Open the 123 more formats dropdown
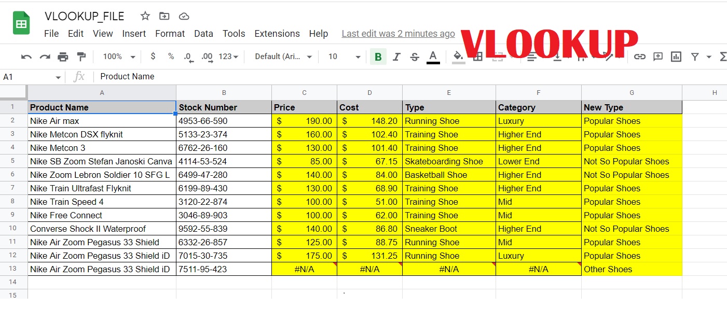The height and width of the screenshot is (336, 727). (228, 57)
